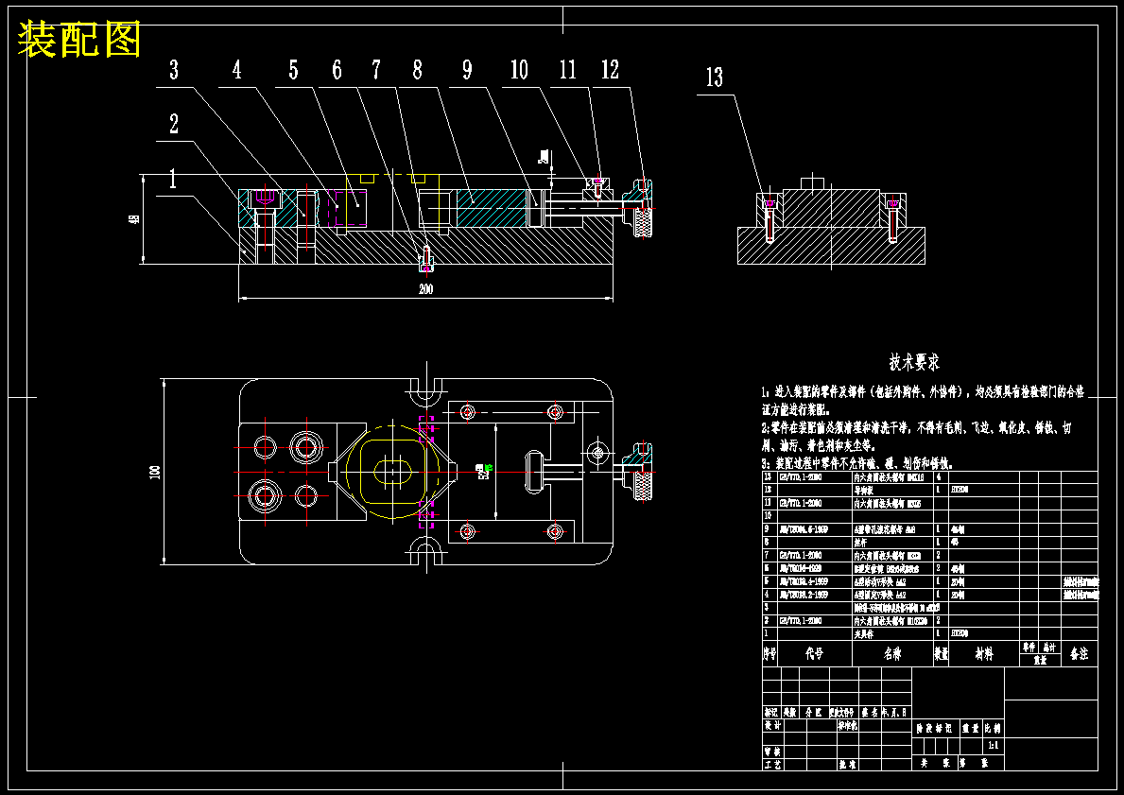This screenshot has height=795, width=1124.
Task: Select technical requirement line beginning 3：装配过程中
Action: 857,463
